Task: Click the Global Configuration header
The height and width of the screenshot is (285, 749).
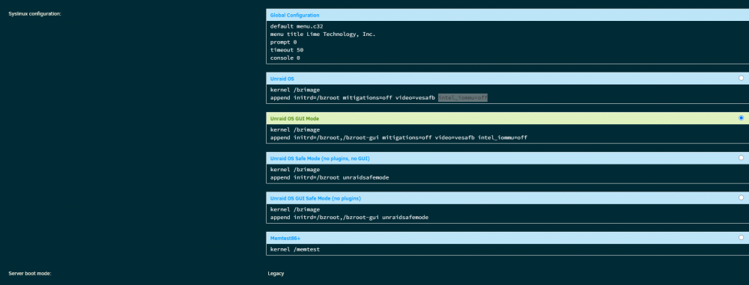Action: point(507,15)
